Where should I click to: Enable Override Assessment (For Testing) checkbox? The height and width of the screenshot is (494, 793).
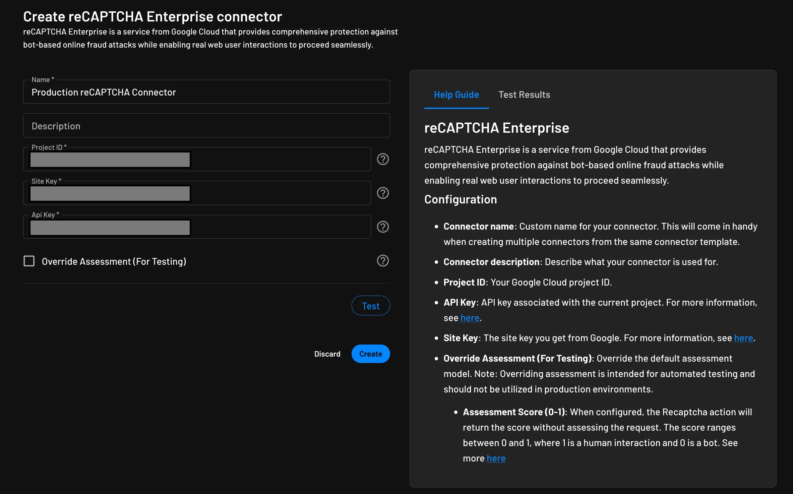point(29,261)
